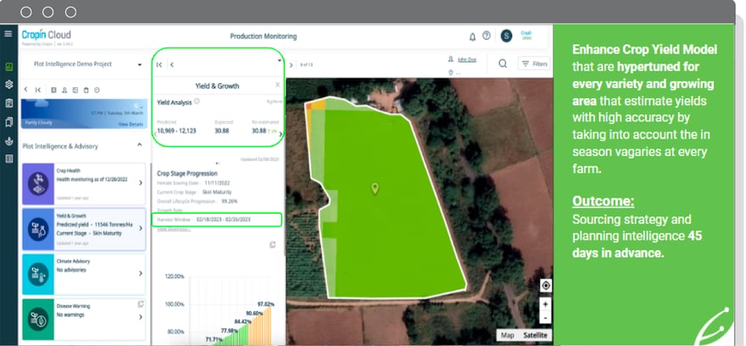Click the Cropin Cloud logo

[x=46, y=36]
